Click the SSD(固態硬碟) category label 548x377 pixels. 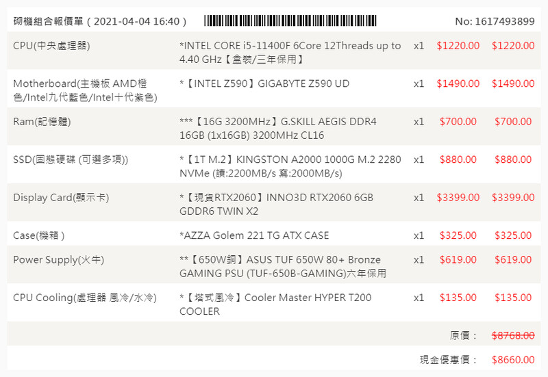(71, 159)
